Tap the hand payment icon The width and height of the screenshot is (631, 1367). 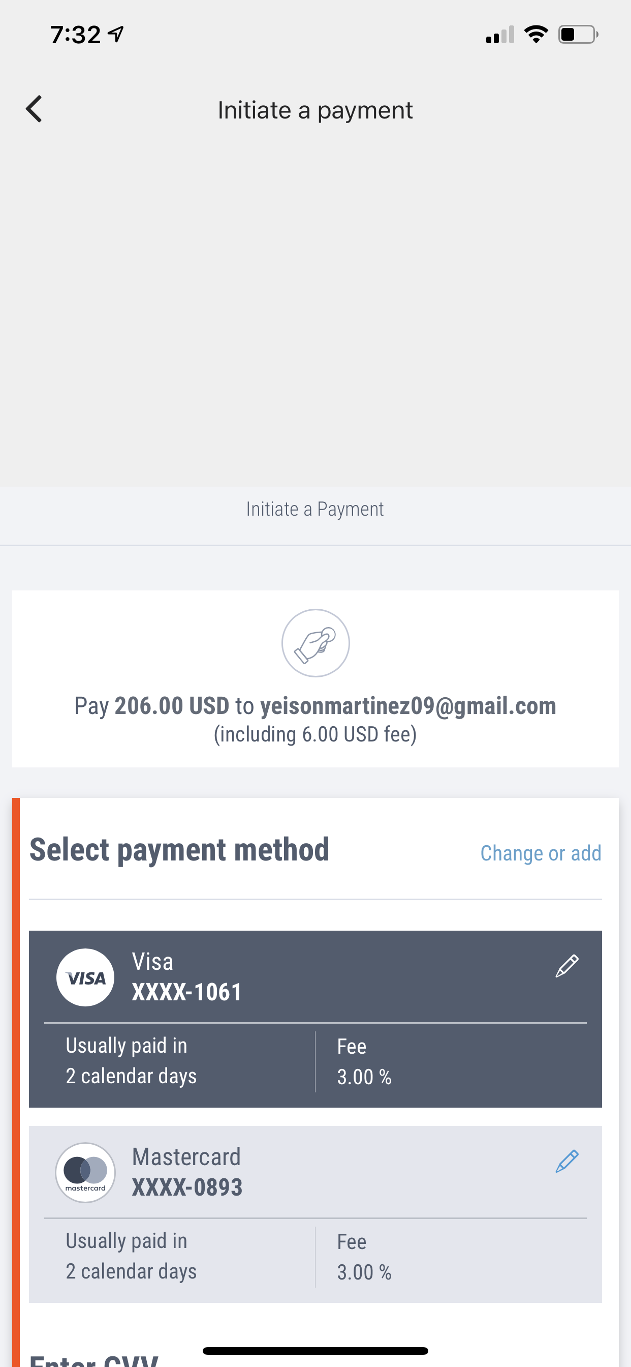click(315, 643)
